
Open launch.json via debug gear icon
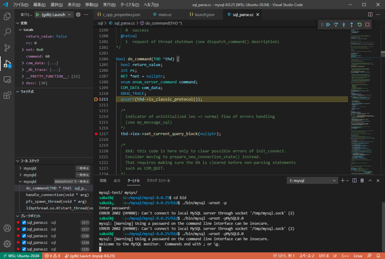(78, 15)
